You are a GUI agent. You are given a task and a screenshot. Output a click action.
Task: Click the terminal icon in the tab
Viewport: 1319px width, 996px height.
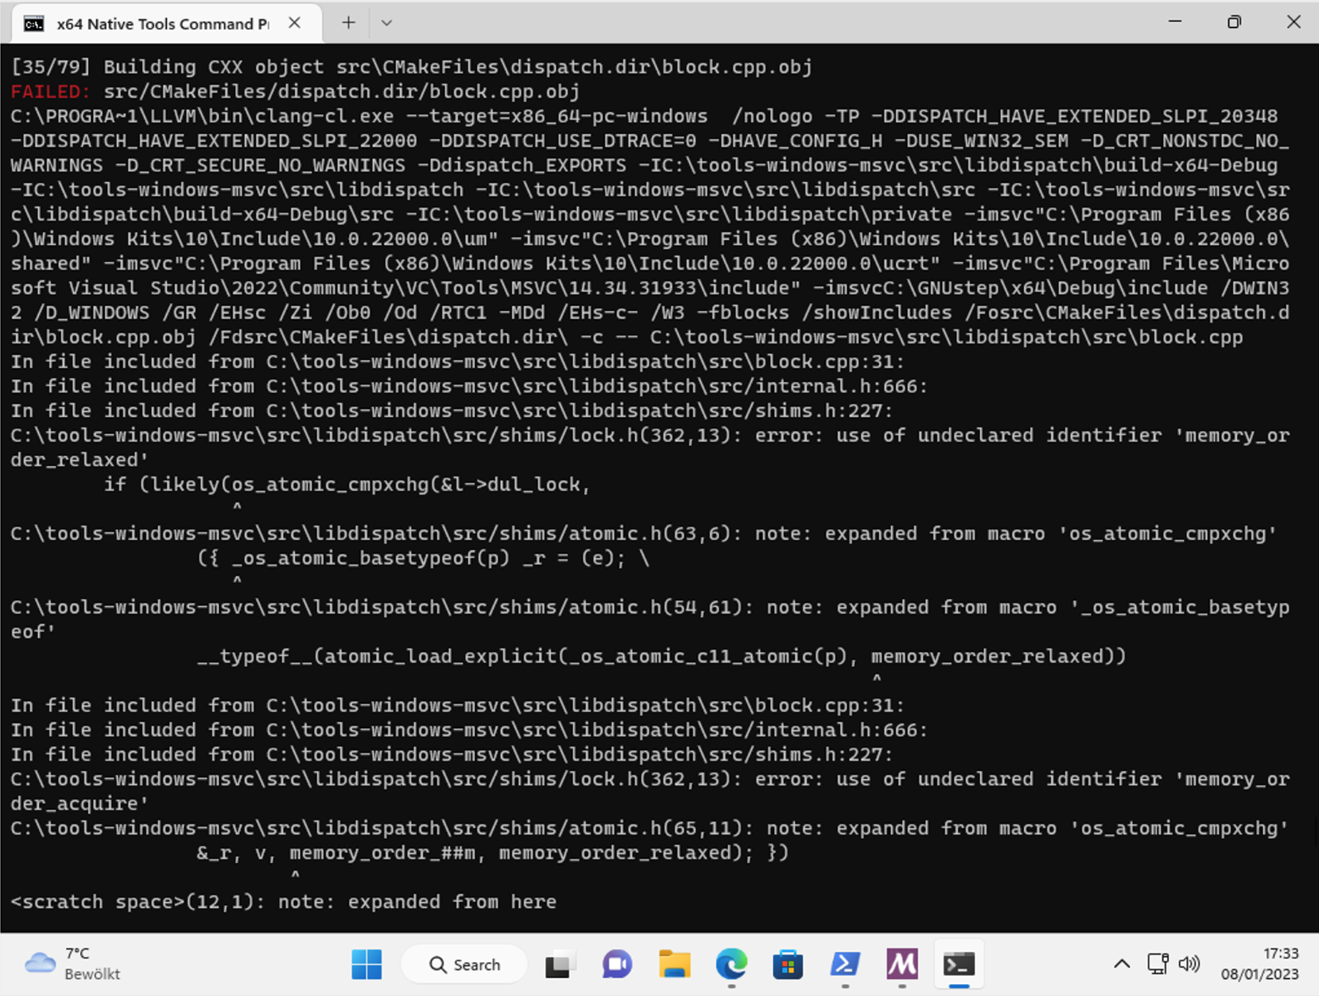point(34,24)
